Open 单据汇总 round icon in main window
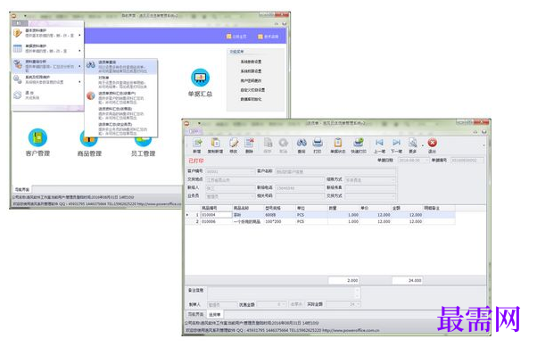Viewport: 537px width, 347px height. (200, 78)
